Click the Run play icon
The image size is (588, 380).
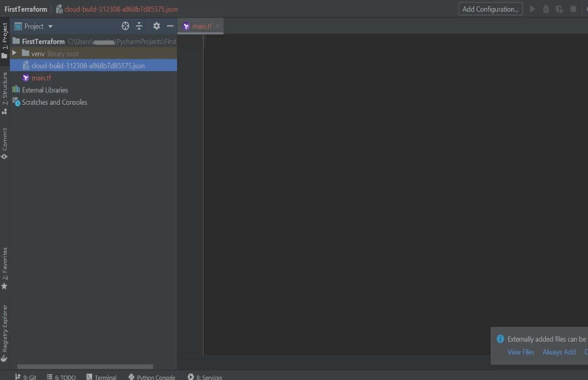(532, 9)
